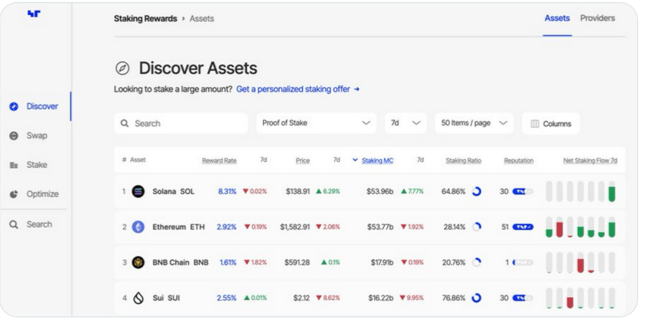Image resolution: width=647 pixels, height=320 pixels.
Task: Open the 50 Items / page dropdown
Action: [x=474, y=123]
